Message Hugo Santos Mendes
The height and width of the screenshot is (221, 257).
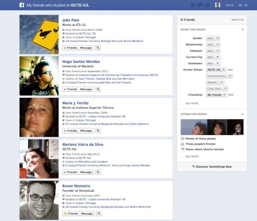pyautogui.click(x=86, y=89)
